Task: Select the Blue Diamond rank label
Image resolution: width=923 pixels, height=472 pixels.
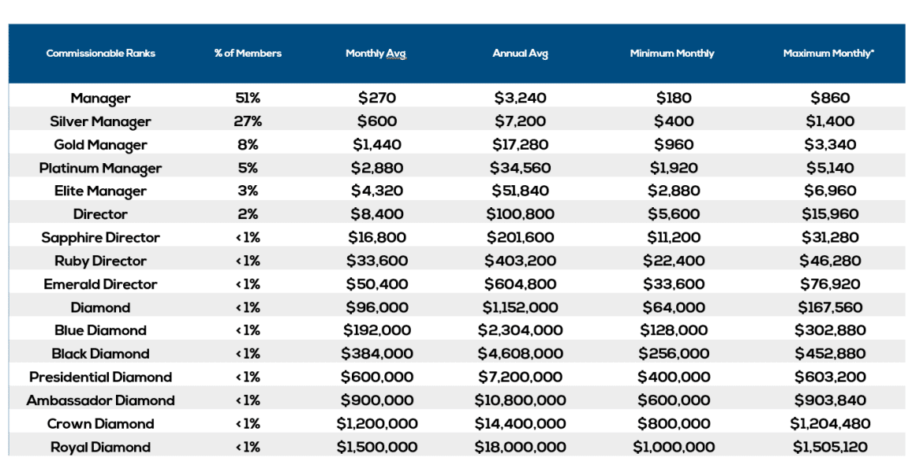Action: click(101, 331)
